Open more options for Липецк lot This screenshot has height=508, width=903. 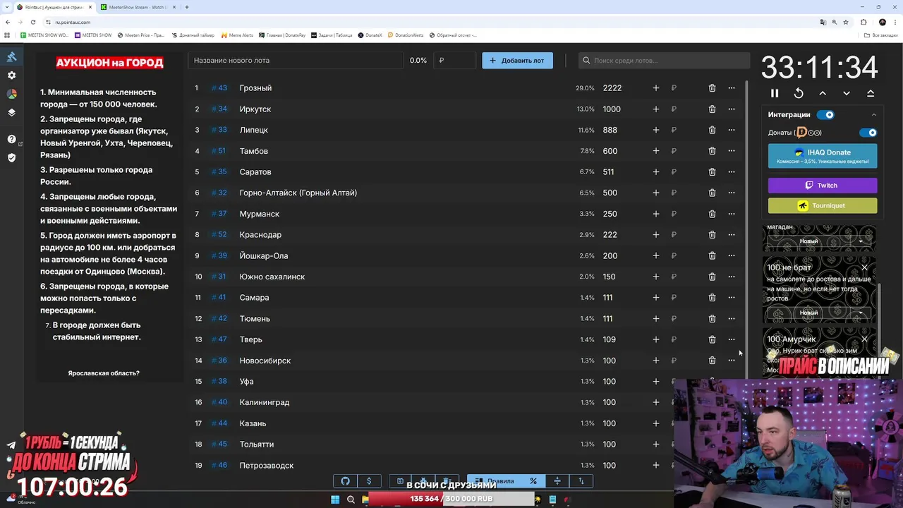click(x=732, y=130)
